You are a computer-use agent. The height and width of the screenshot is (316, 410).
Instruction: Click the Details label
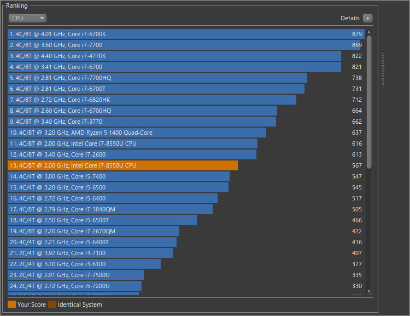350,18
